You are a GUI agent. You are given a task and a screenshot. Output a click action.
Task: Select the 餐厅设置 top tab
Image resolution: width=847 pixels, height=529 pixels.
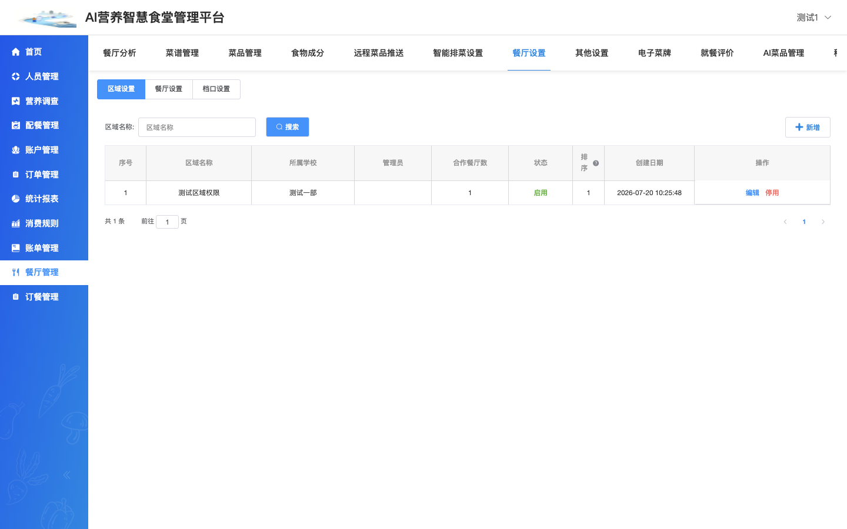(529, 53)
